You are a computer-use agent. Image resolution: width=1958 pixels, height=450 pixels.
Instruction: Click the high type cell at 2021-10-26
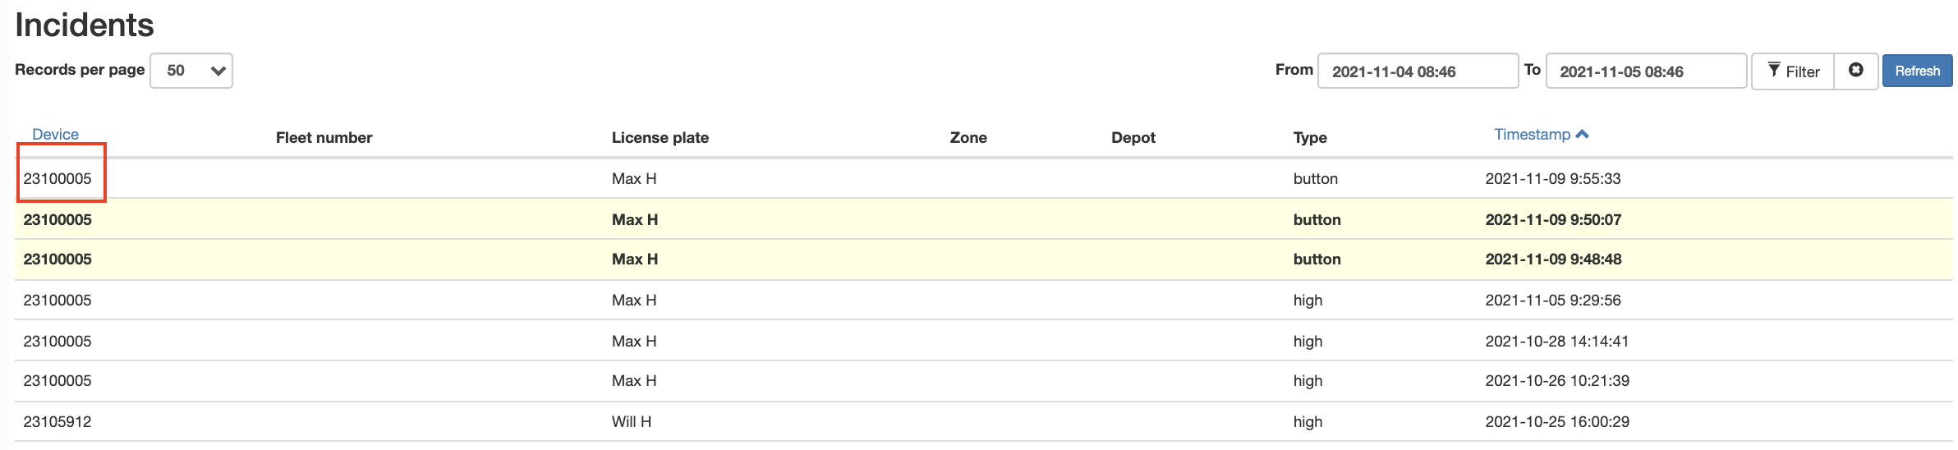1308,380
